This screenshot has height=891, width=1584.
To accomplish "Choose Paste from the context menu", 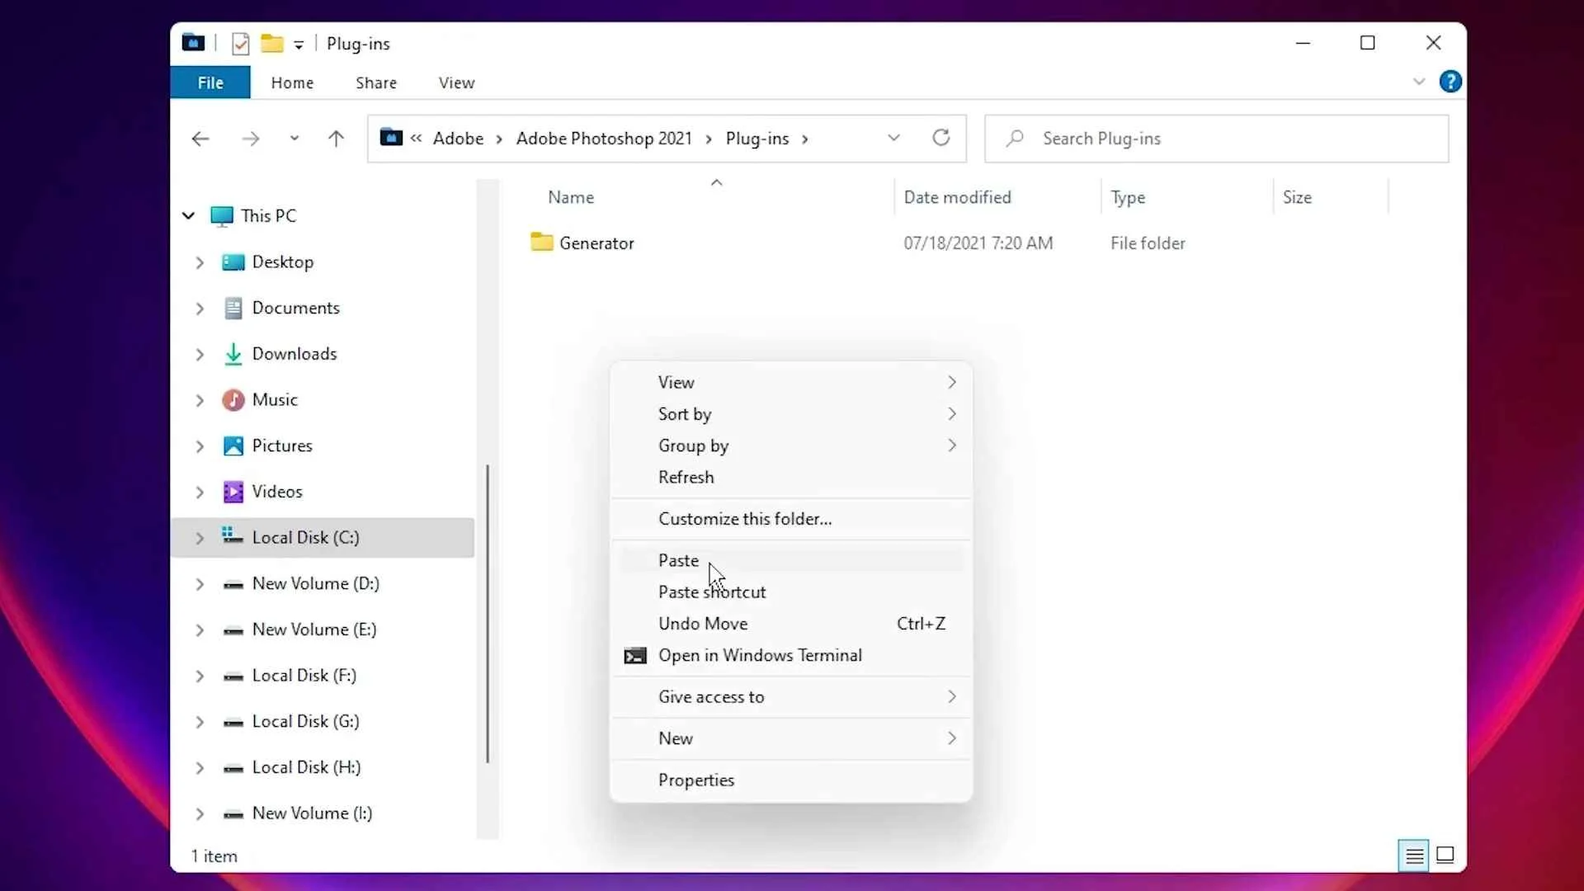I will (x=790, y=560).
